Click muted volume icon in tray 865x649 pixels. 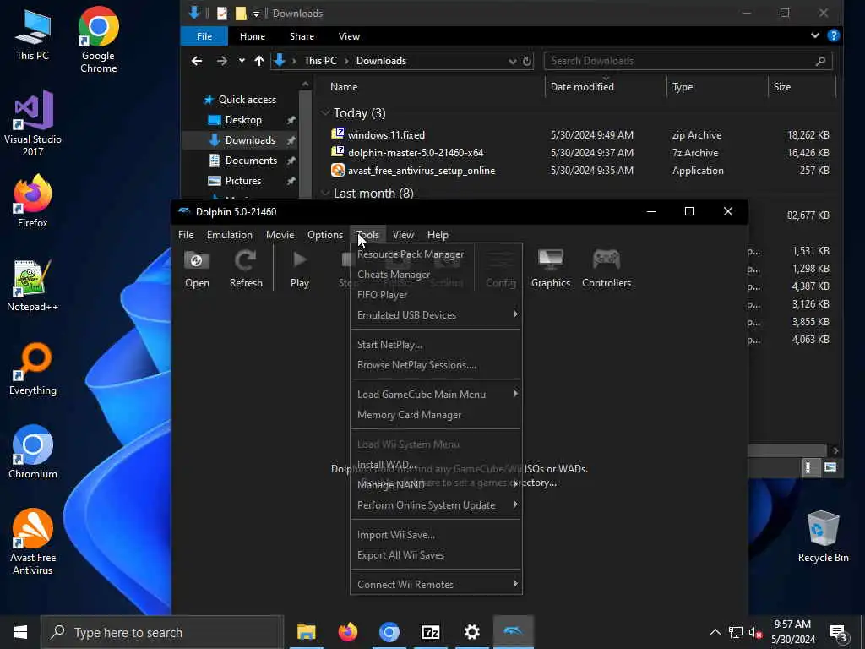coord(755,632)
